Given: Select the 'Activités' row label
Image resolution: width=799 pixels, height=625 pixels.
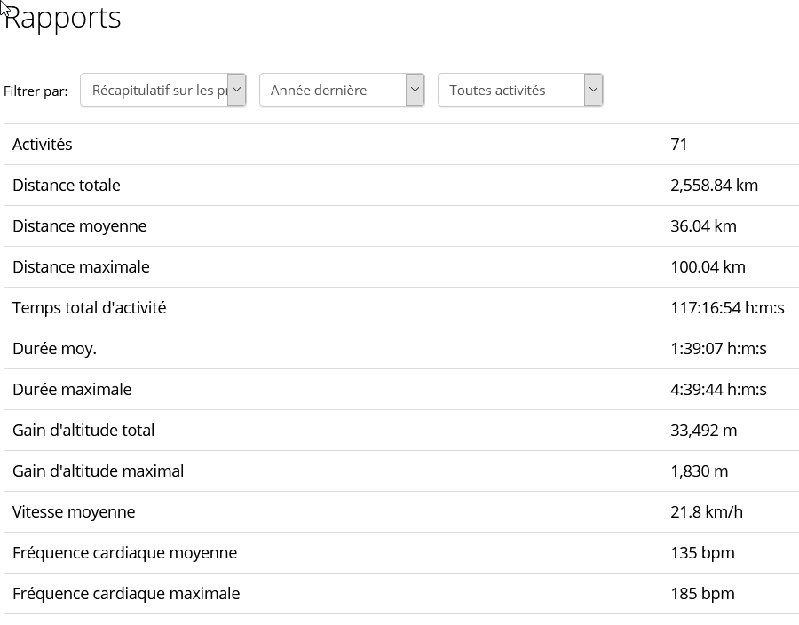Looking at the screenshot, I should (43, 144).
